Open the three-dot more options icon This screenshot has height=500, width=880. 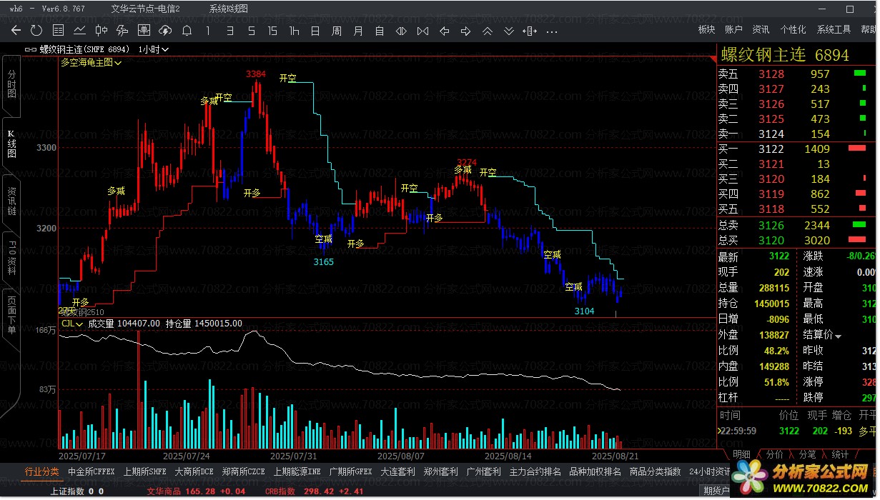click(551, 31)
